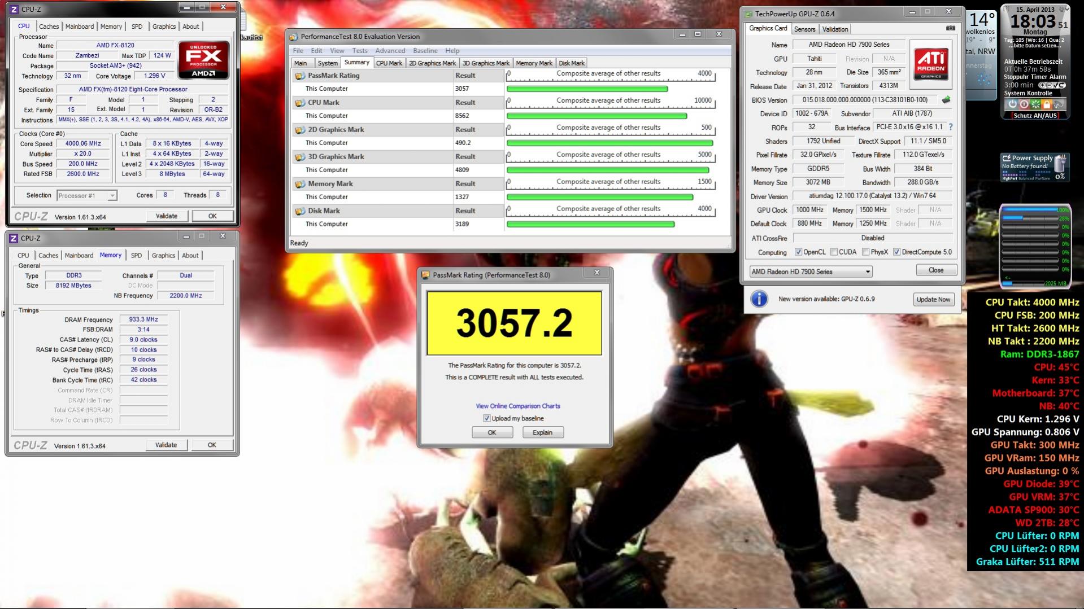
Task: Toggle the DirectCompute 5.0 checkbox
Action: click(896, 252)
